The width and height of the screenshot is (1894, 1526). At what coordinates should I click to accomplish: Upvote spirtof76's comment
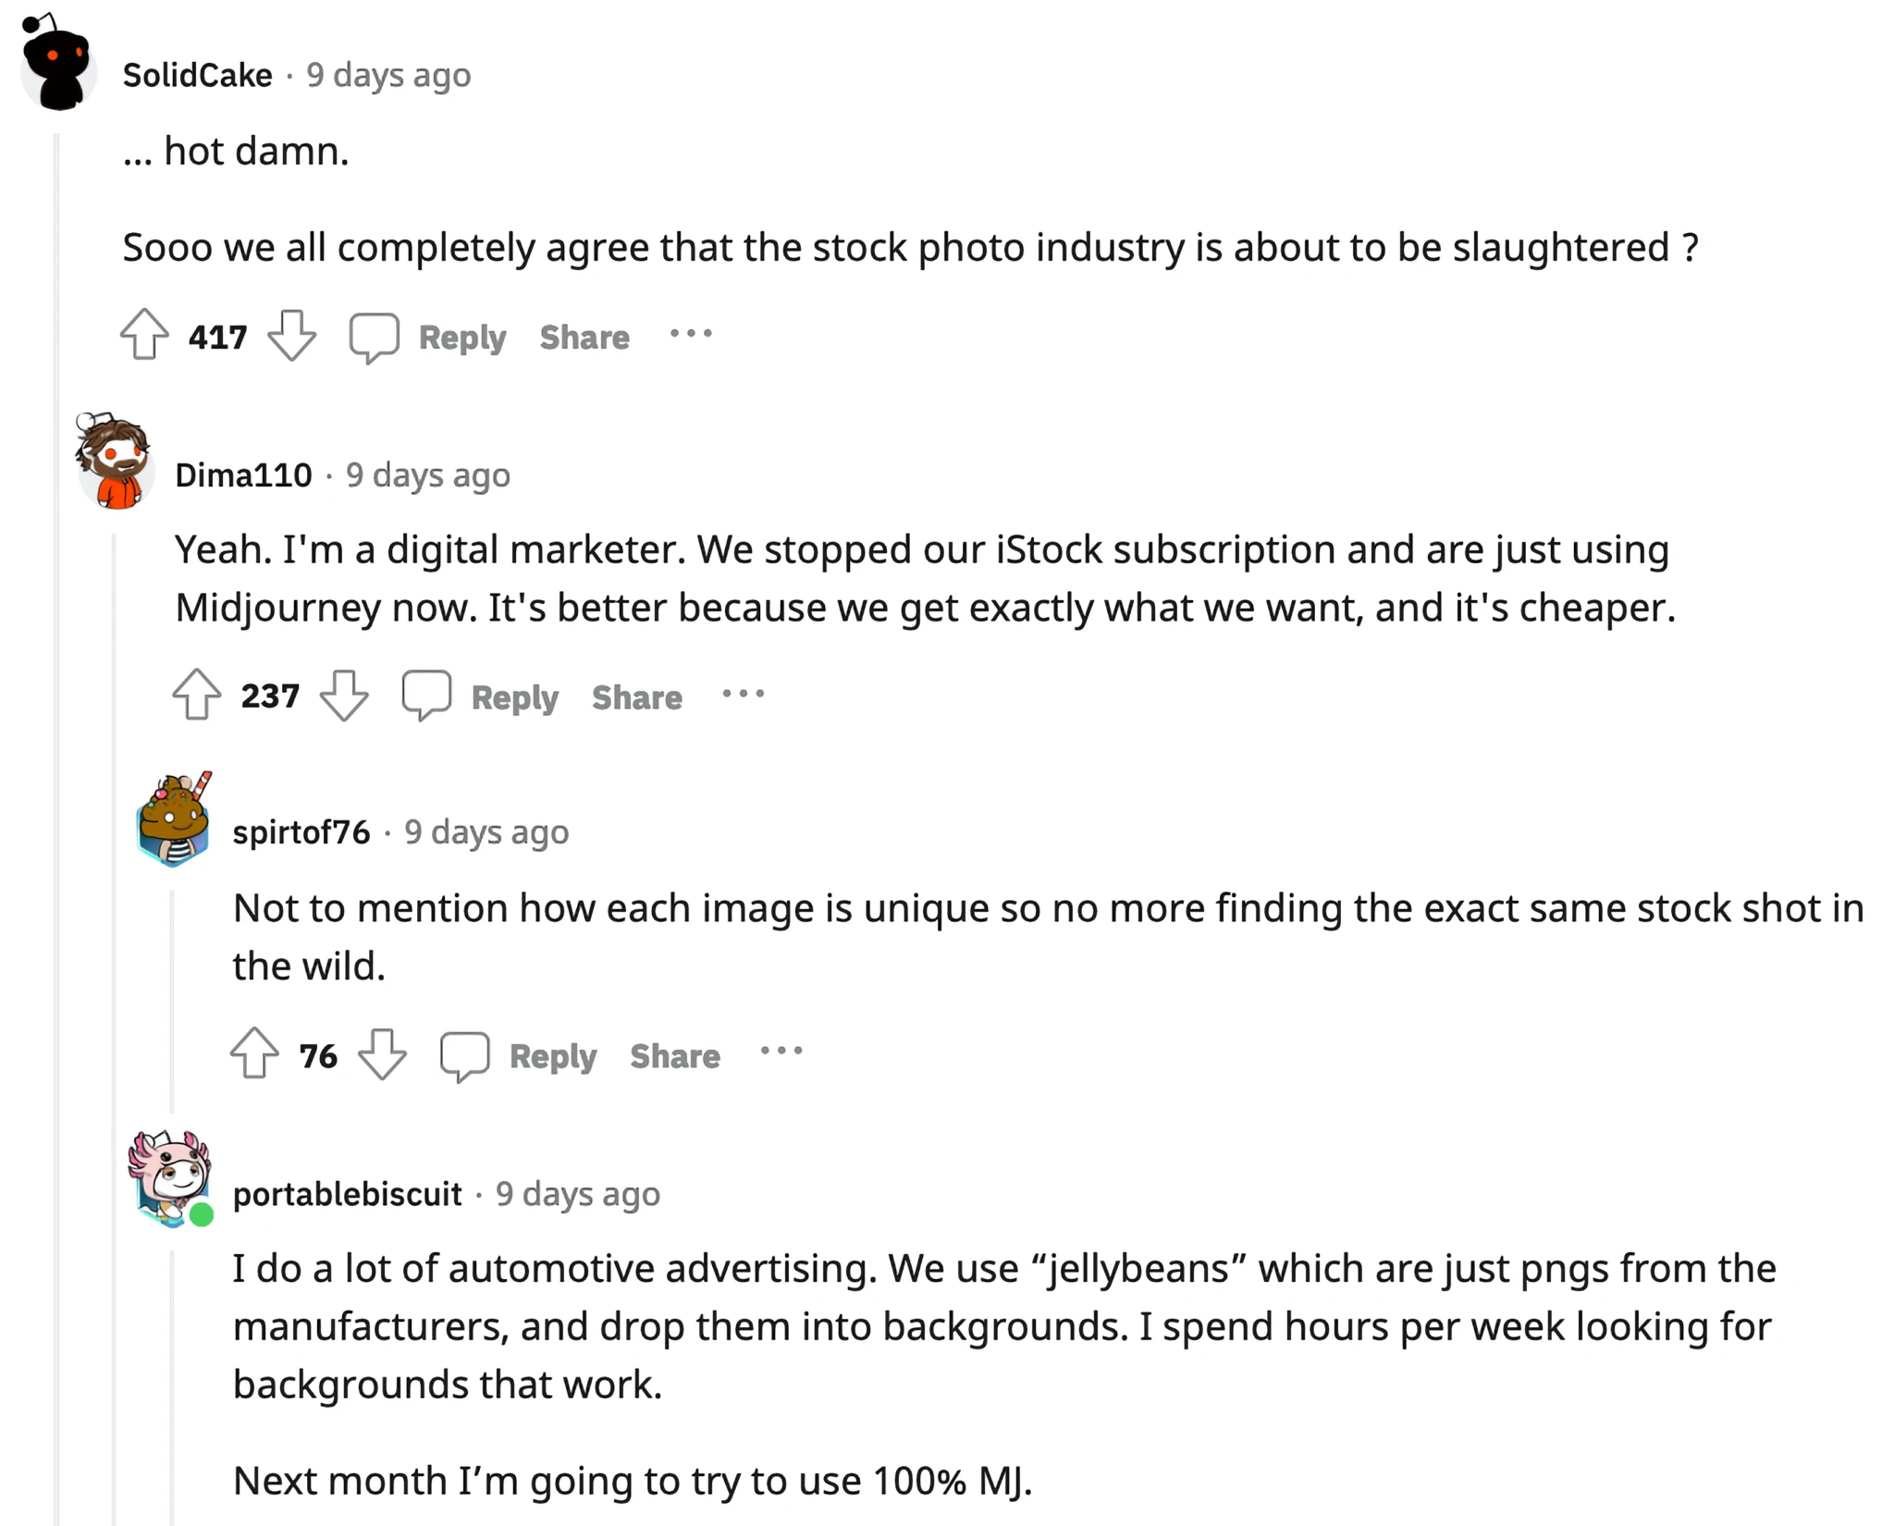(254, 1054)
